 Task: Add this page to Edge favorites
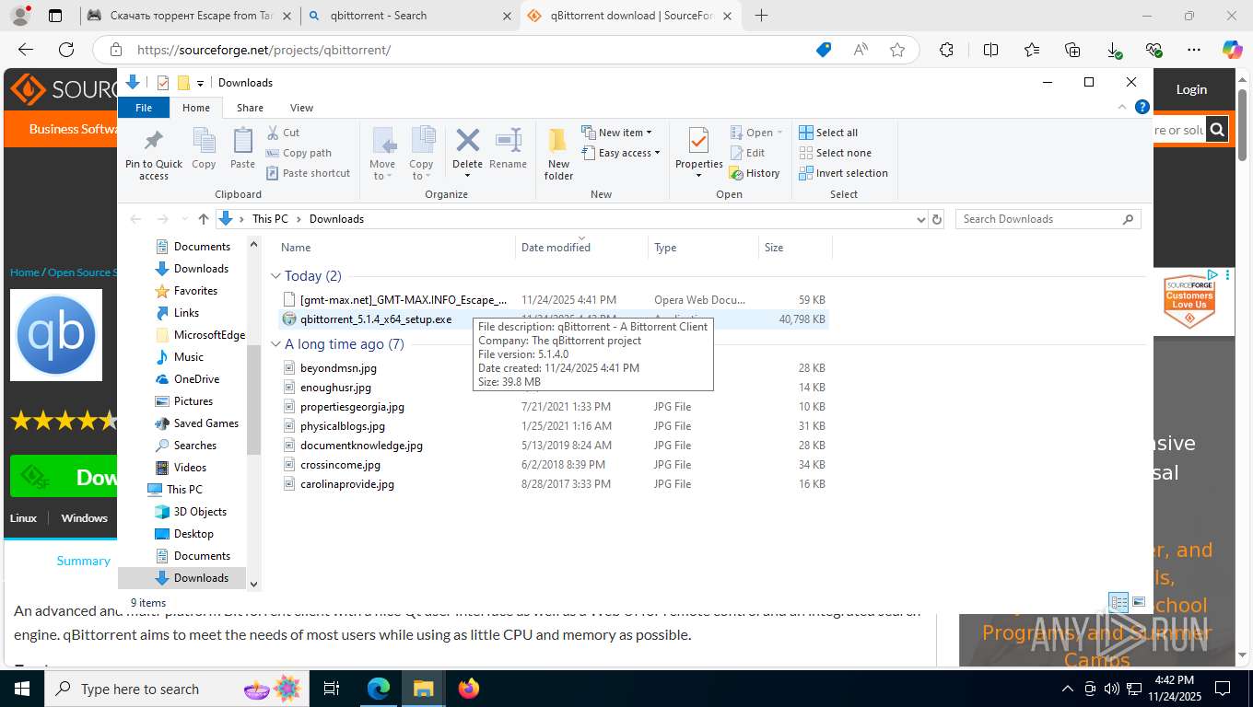(897, 50)
